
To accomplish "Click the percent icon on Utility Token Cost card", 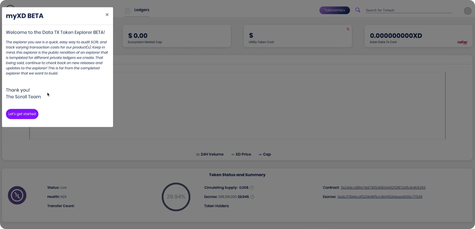I will click(348, 29).
